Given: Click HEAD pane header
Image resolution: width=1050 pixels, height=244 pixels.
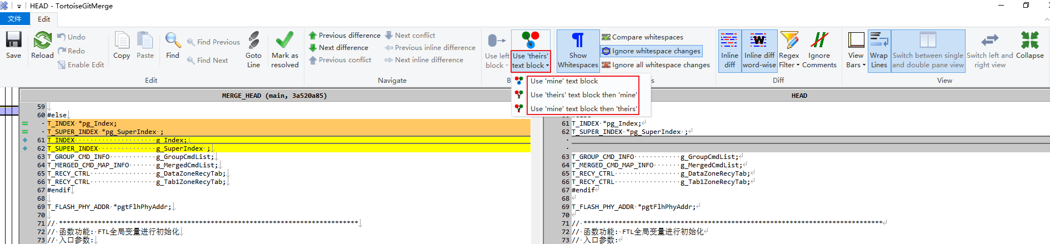Looking at the screenshot, I should pyautogui.click(x=799, y=96).
